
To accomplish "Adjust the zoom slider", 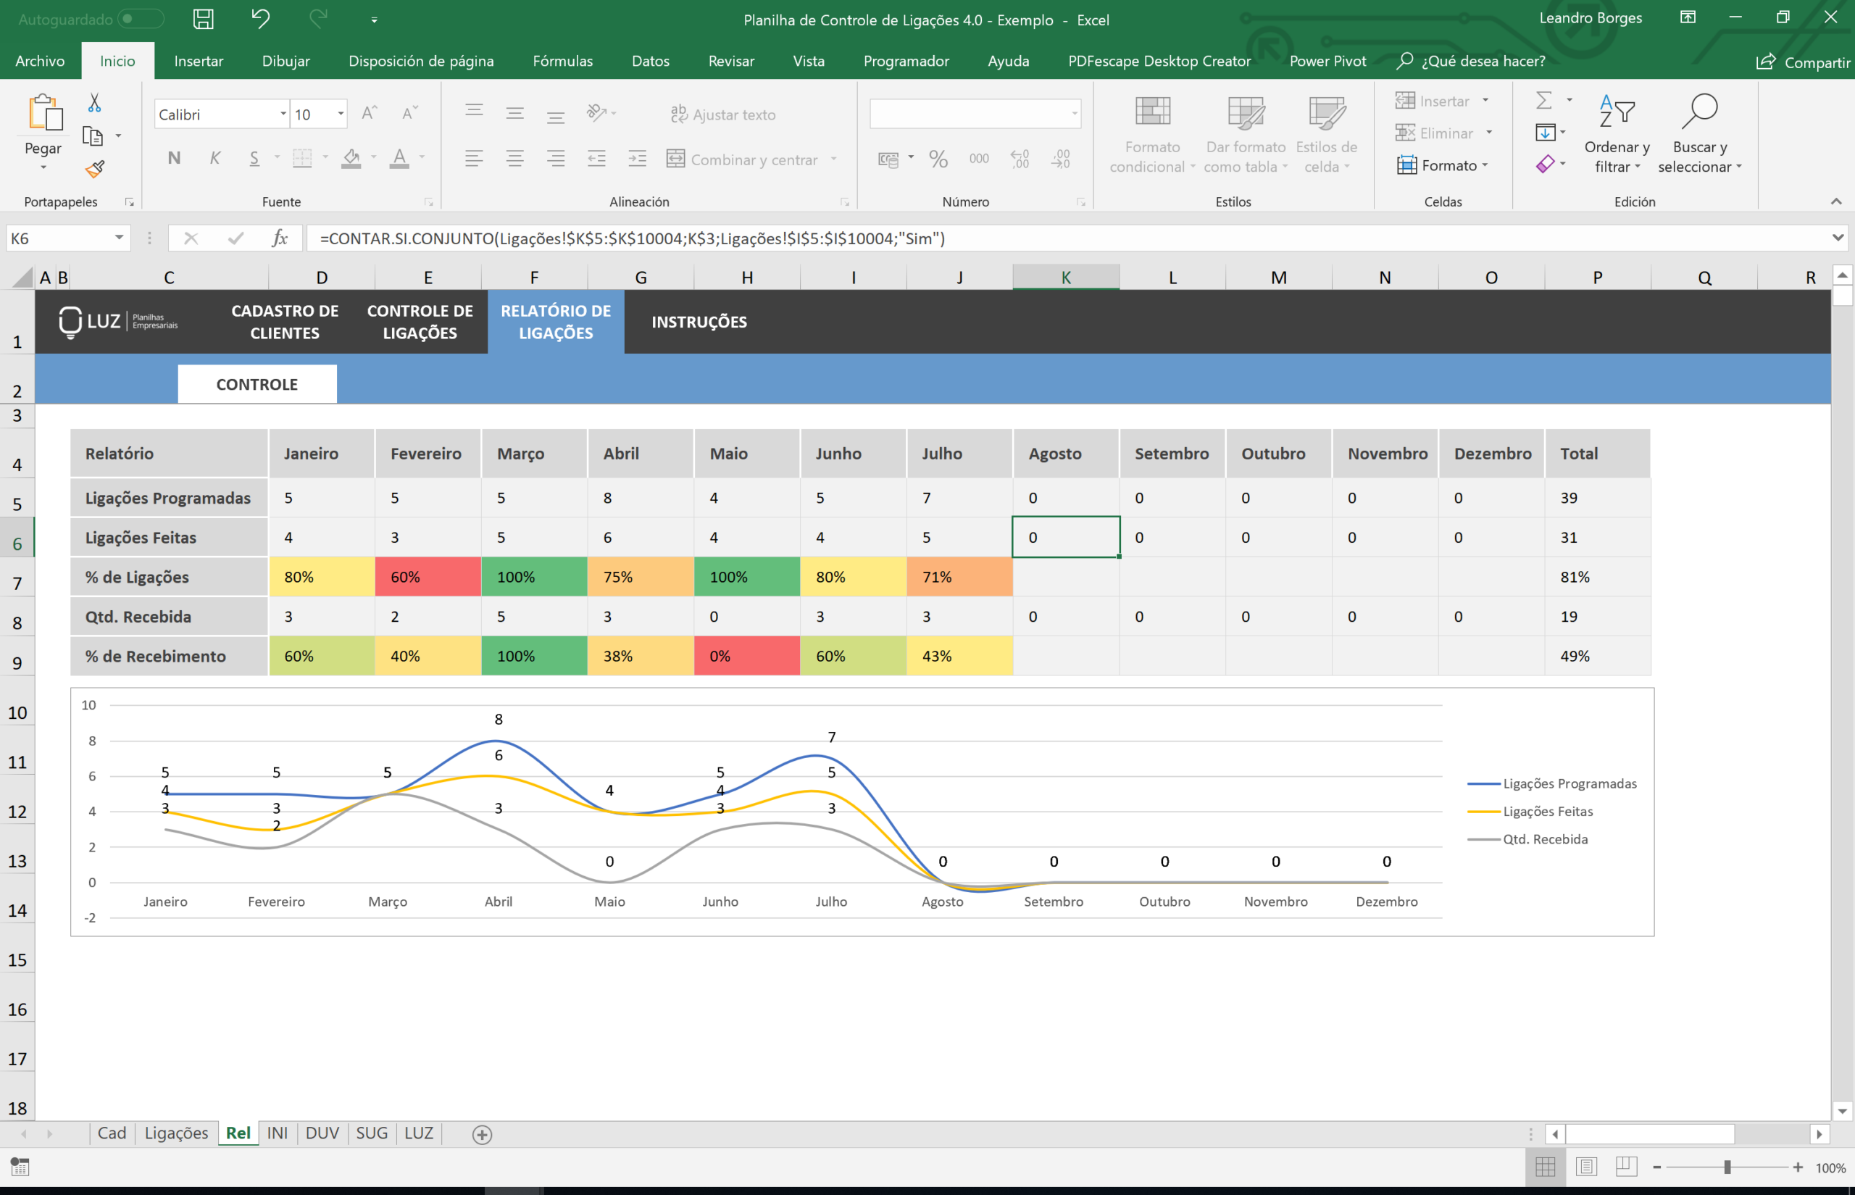I will click(1727, 1167).
